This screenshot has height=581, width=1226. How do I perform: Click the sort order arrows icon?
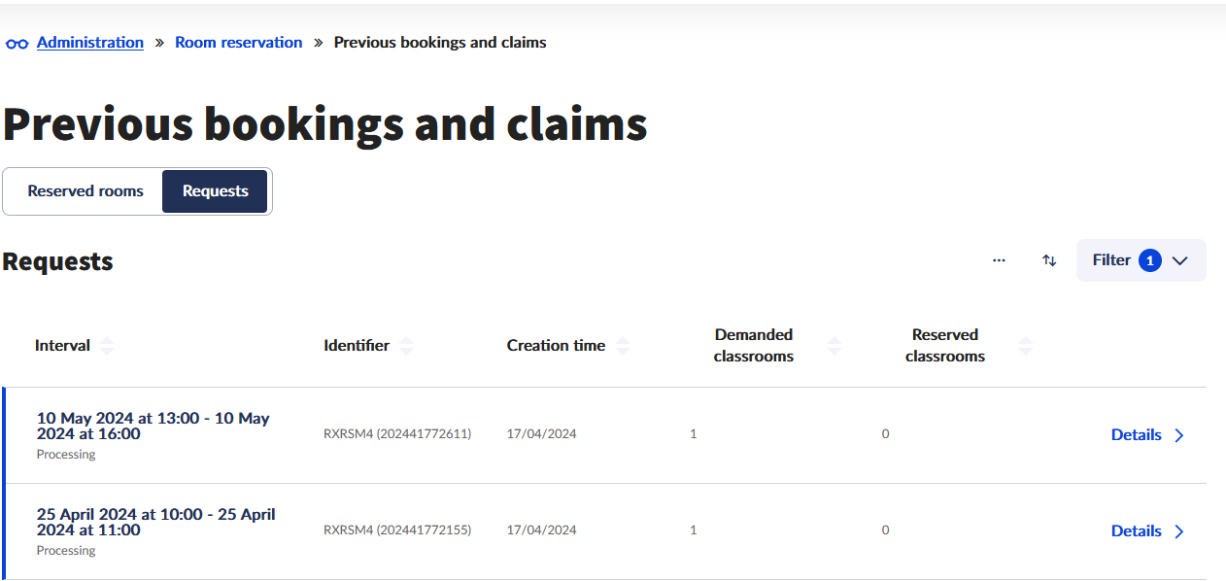pos(1049,260)
